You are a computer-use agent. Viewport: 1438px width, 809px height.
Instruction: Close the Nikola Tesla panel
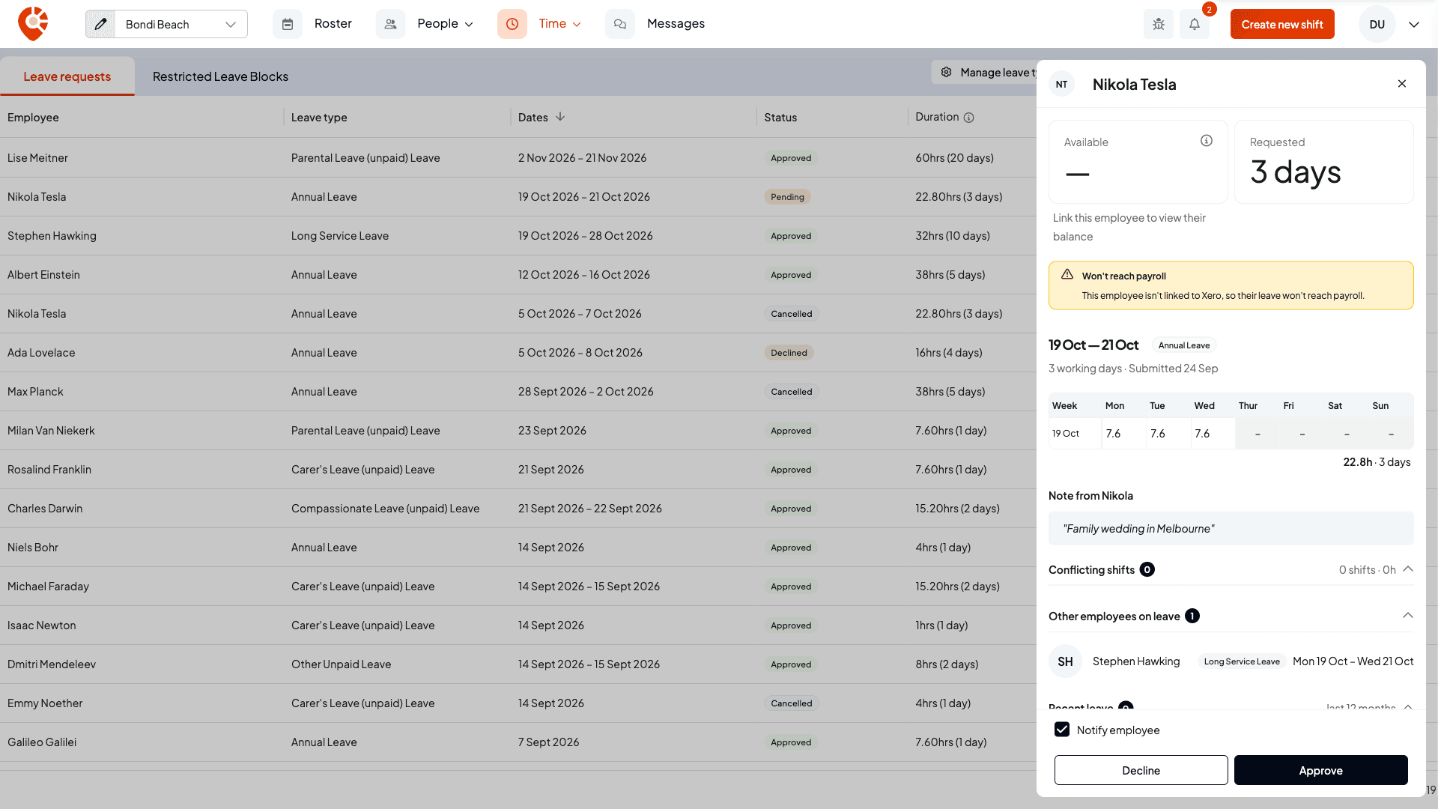pyautogui.click(x=1402, y=84)
